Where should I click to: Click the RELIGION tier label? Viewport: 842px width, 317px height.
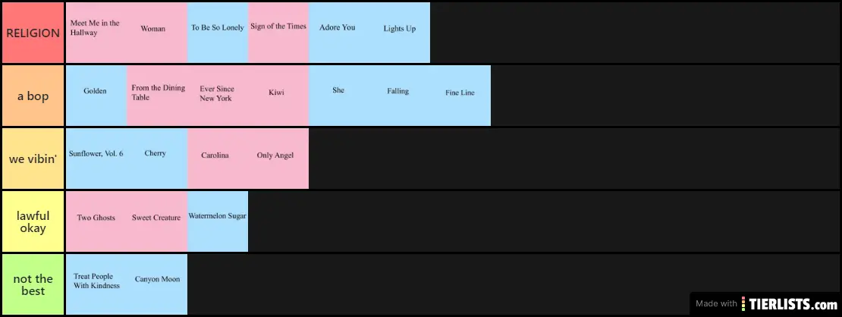tap(33, 33)
